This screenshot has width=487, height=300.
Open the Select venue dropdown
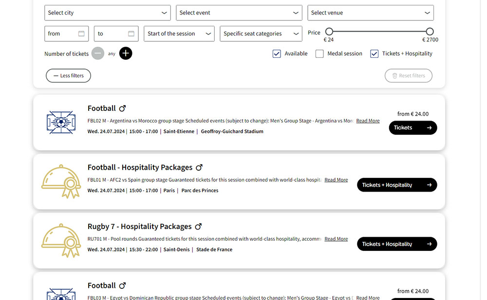point(370,13)
